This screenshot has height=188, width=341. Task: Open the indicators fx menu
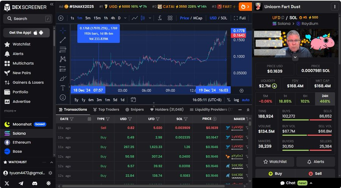160,18
